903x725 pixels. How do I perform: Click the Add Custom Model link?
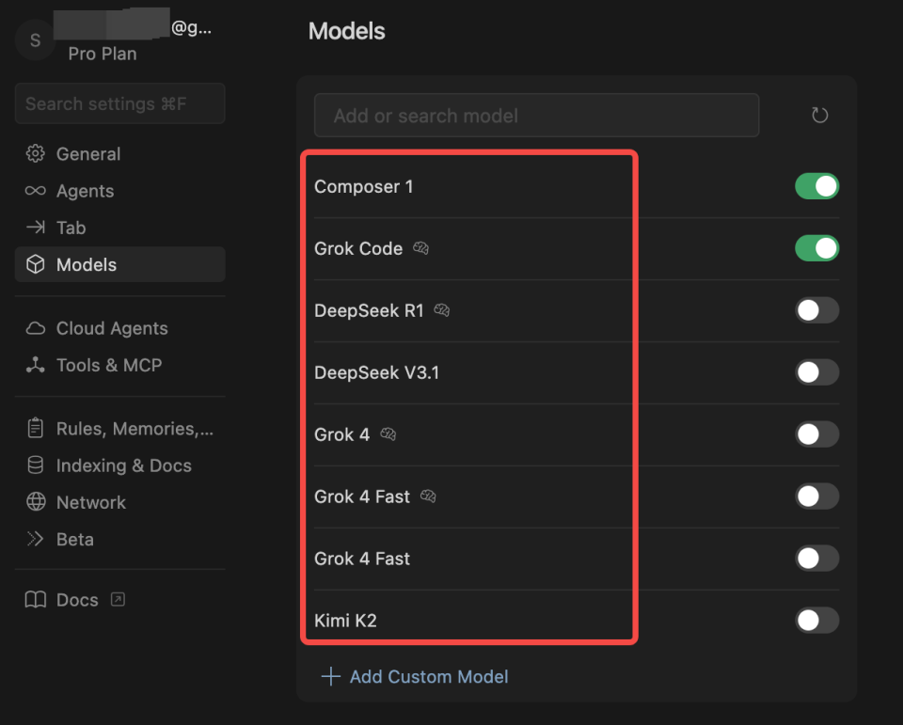click(x=429, y=676)
